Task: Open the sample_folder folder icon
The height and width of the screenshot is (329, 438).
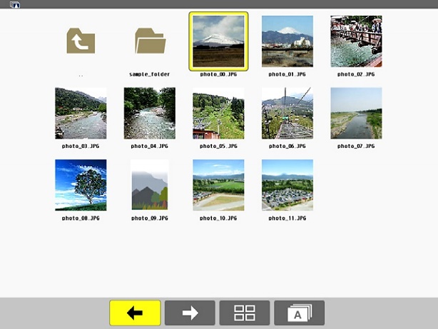Action: click(x=151, y=41)
